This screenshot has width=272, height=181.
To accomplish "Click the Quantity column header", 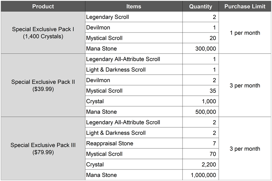I will 201,6.
